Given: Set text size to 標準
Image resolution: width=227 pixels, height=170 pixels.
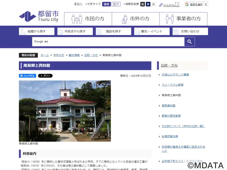Looking at the screenshot, I should pyautogui.click(x=106, y=4).
